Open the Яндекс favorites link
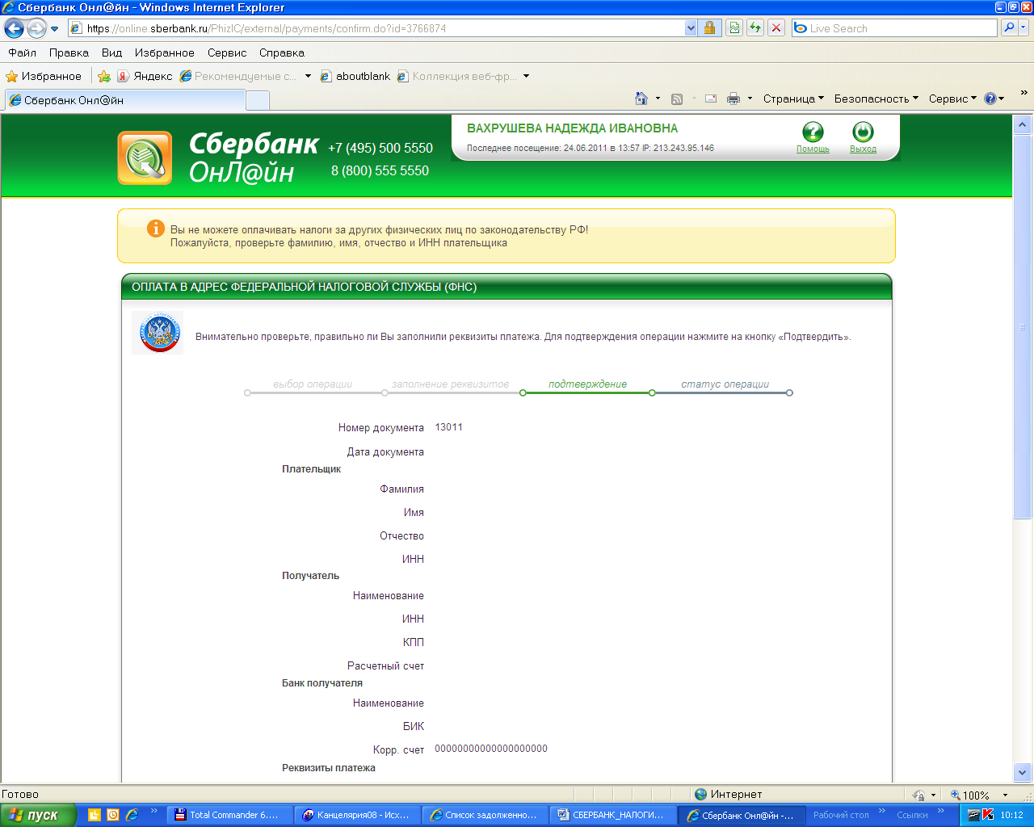 (145, 76)
